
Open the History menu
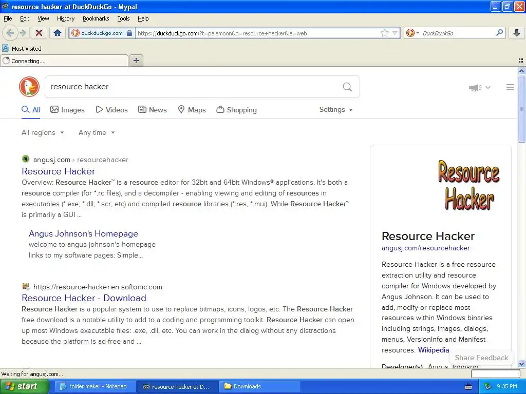point(66,18)
